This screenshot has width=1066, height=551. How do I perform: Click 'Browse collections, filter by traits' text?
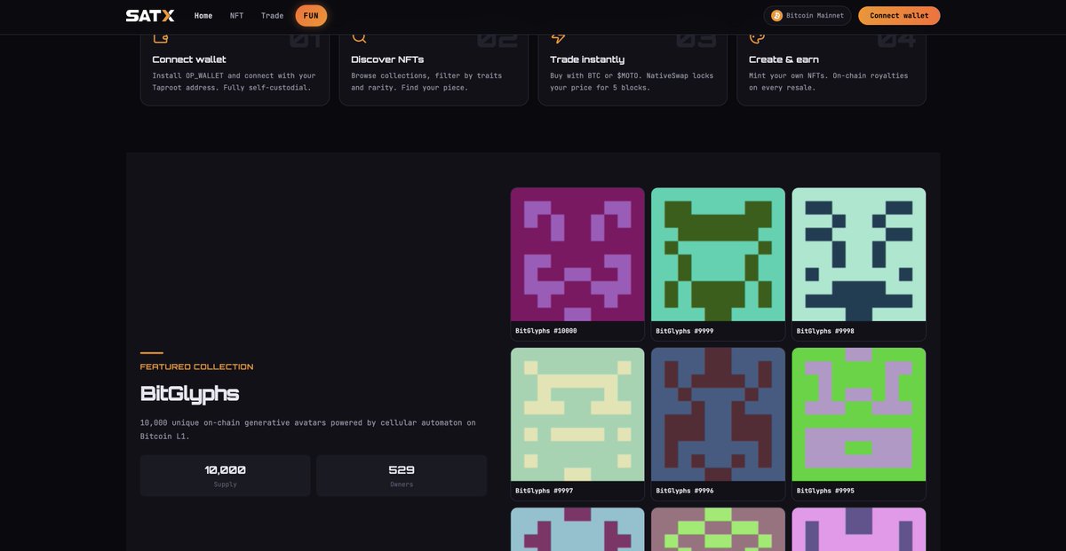tap(426, 82)
